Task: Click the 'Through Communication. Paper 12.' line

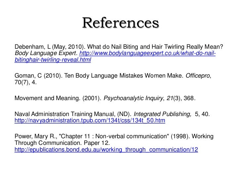Action: click(x=62, y=143)
